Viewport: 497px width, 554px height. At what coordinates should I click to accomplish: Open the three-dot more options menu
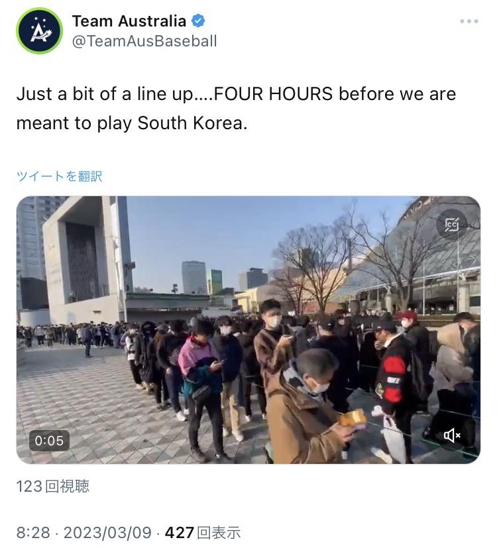pos(469,21)
